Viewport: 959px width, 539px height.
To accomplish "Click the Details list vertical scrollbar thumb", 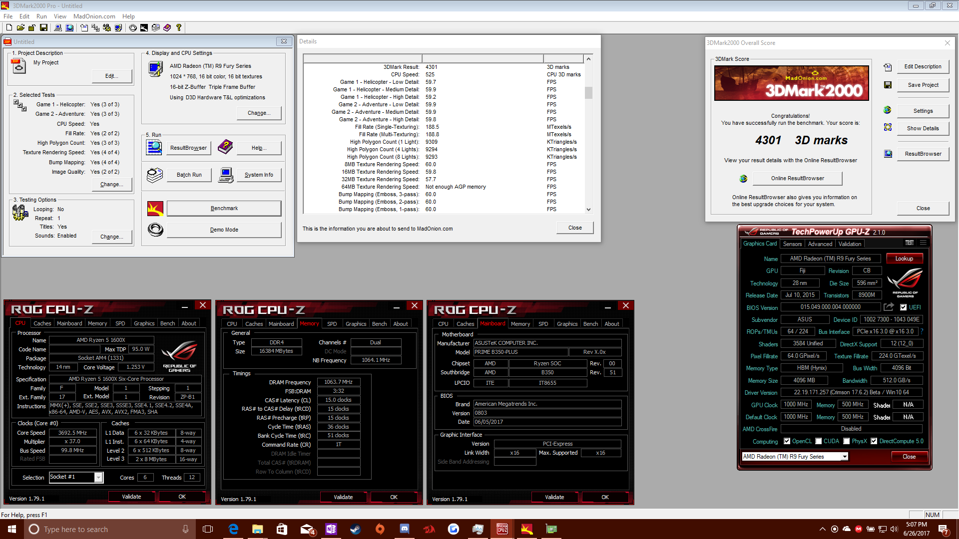I will coord(588,93).
